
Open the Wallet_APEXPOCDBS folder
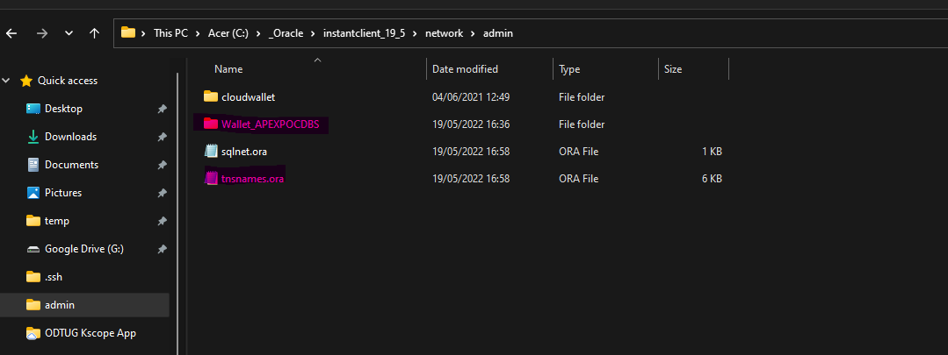[271, 124]
